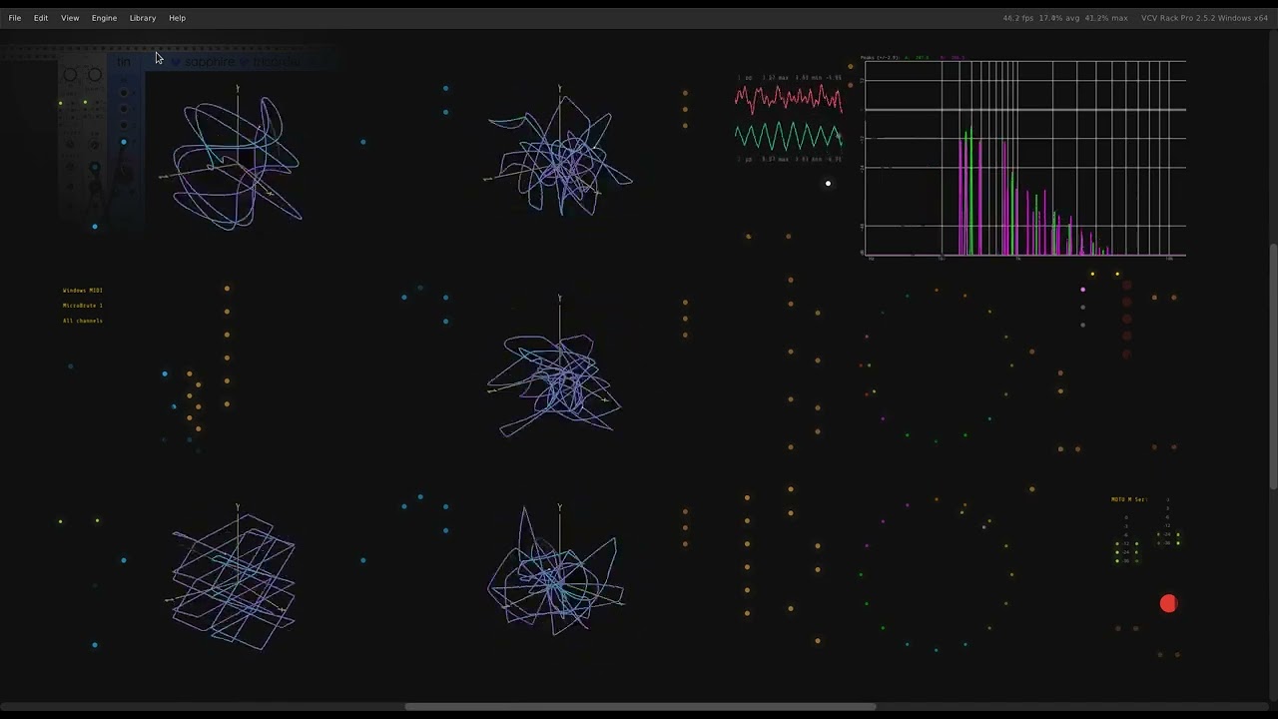
Task: Open the Help menu
Action: pos(177,18)
